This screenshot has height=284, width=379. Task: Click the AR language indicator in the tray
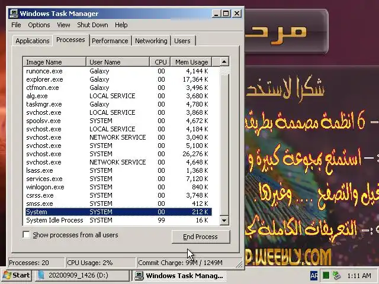pos(314,276)
